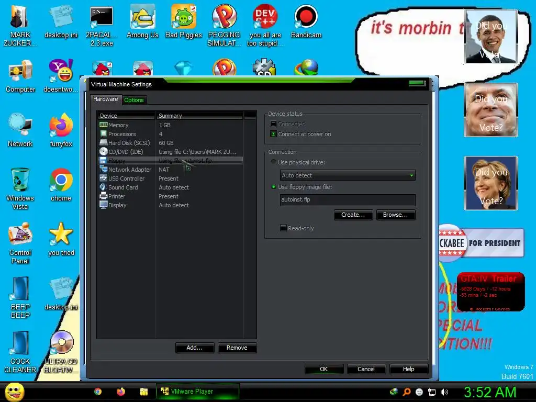Select the Memory device row
536x402 pixels.
(171, 125)
